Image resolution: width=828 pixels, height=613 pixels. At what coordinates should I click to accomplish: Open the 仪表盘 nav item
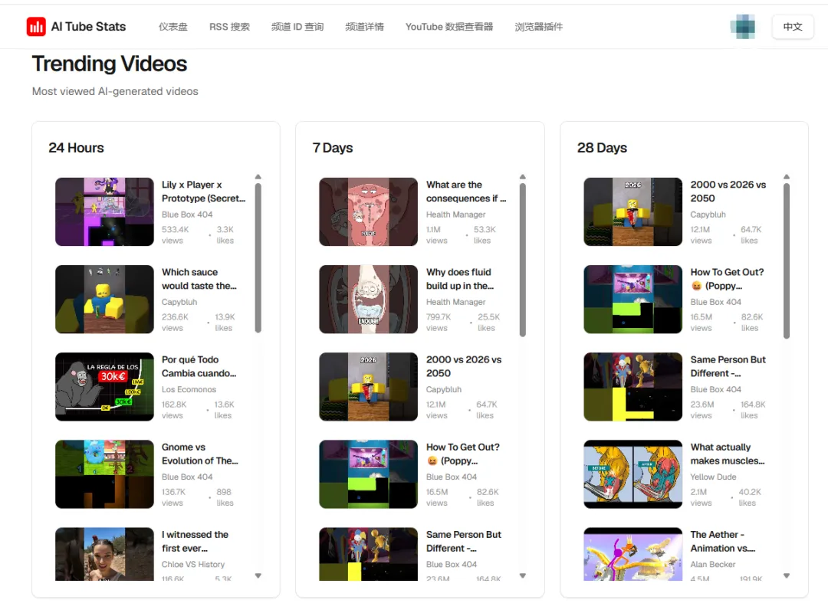(173, 26)
